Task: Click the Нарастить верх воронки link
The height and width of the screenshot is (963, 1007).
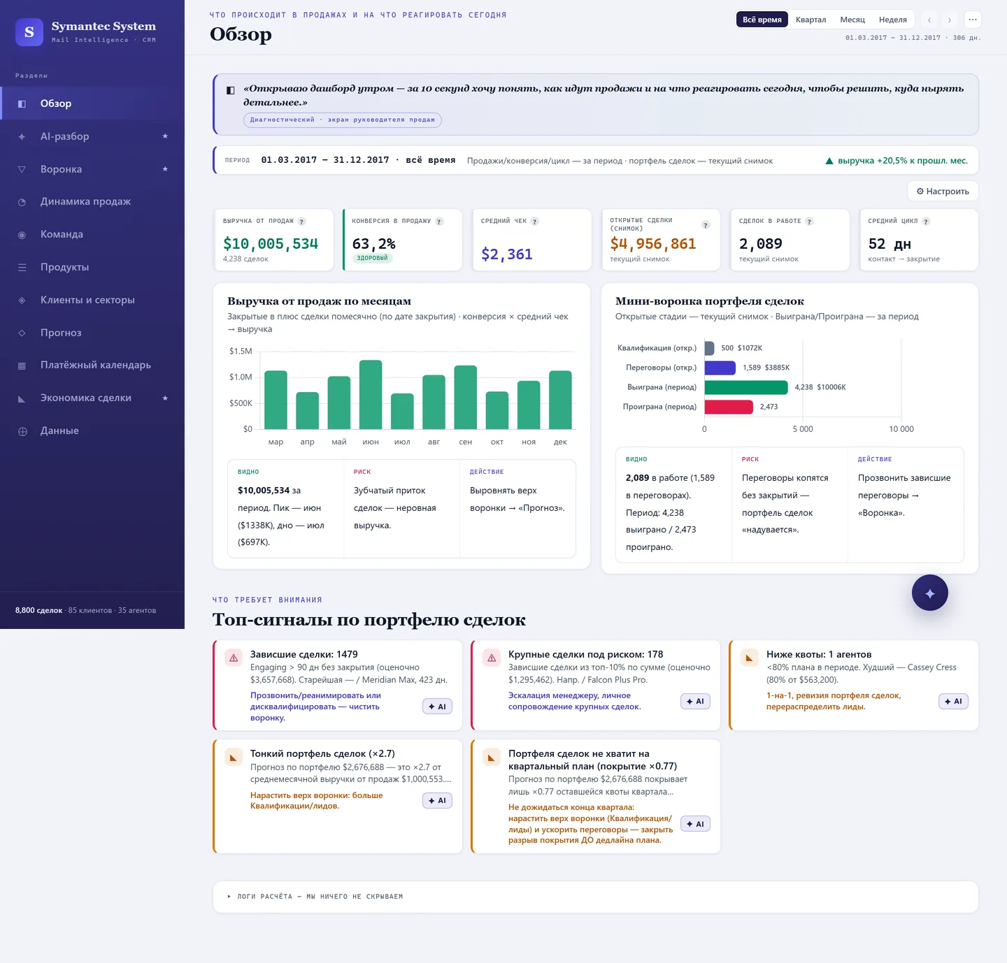Action: [317, 800]
